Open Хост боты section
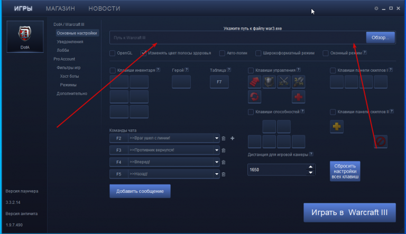 click(x=69, y=76)
